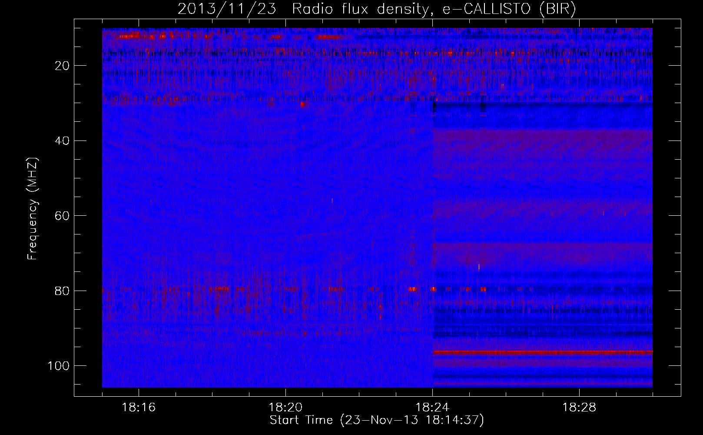Click the 60 MHz frequency tick label
Viewport: 703px width, 435px height.
click(x=63, y=216)
